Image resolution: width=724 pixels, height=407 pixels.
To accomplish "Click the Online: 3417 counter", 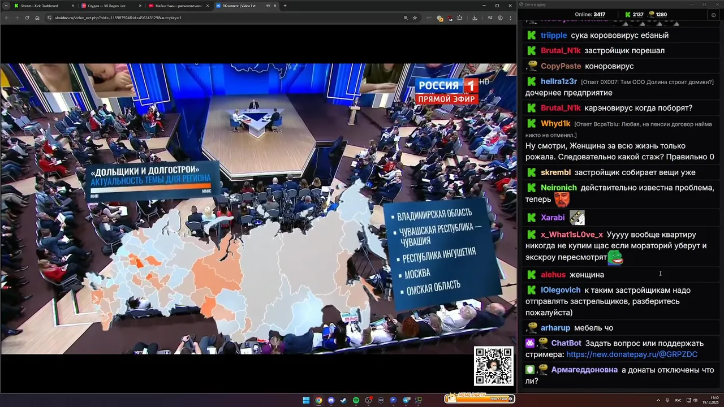I will pyautogui.click(x=590, y=15).
